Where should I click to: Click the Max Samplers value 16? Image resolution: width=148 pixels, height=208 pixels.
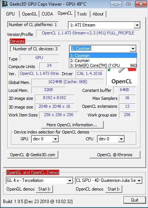pyautogui.click(x=127, y=98)
